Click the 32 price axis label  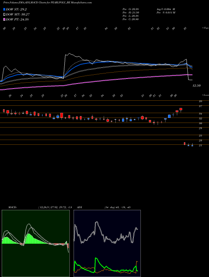tap(200, 118)
